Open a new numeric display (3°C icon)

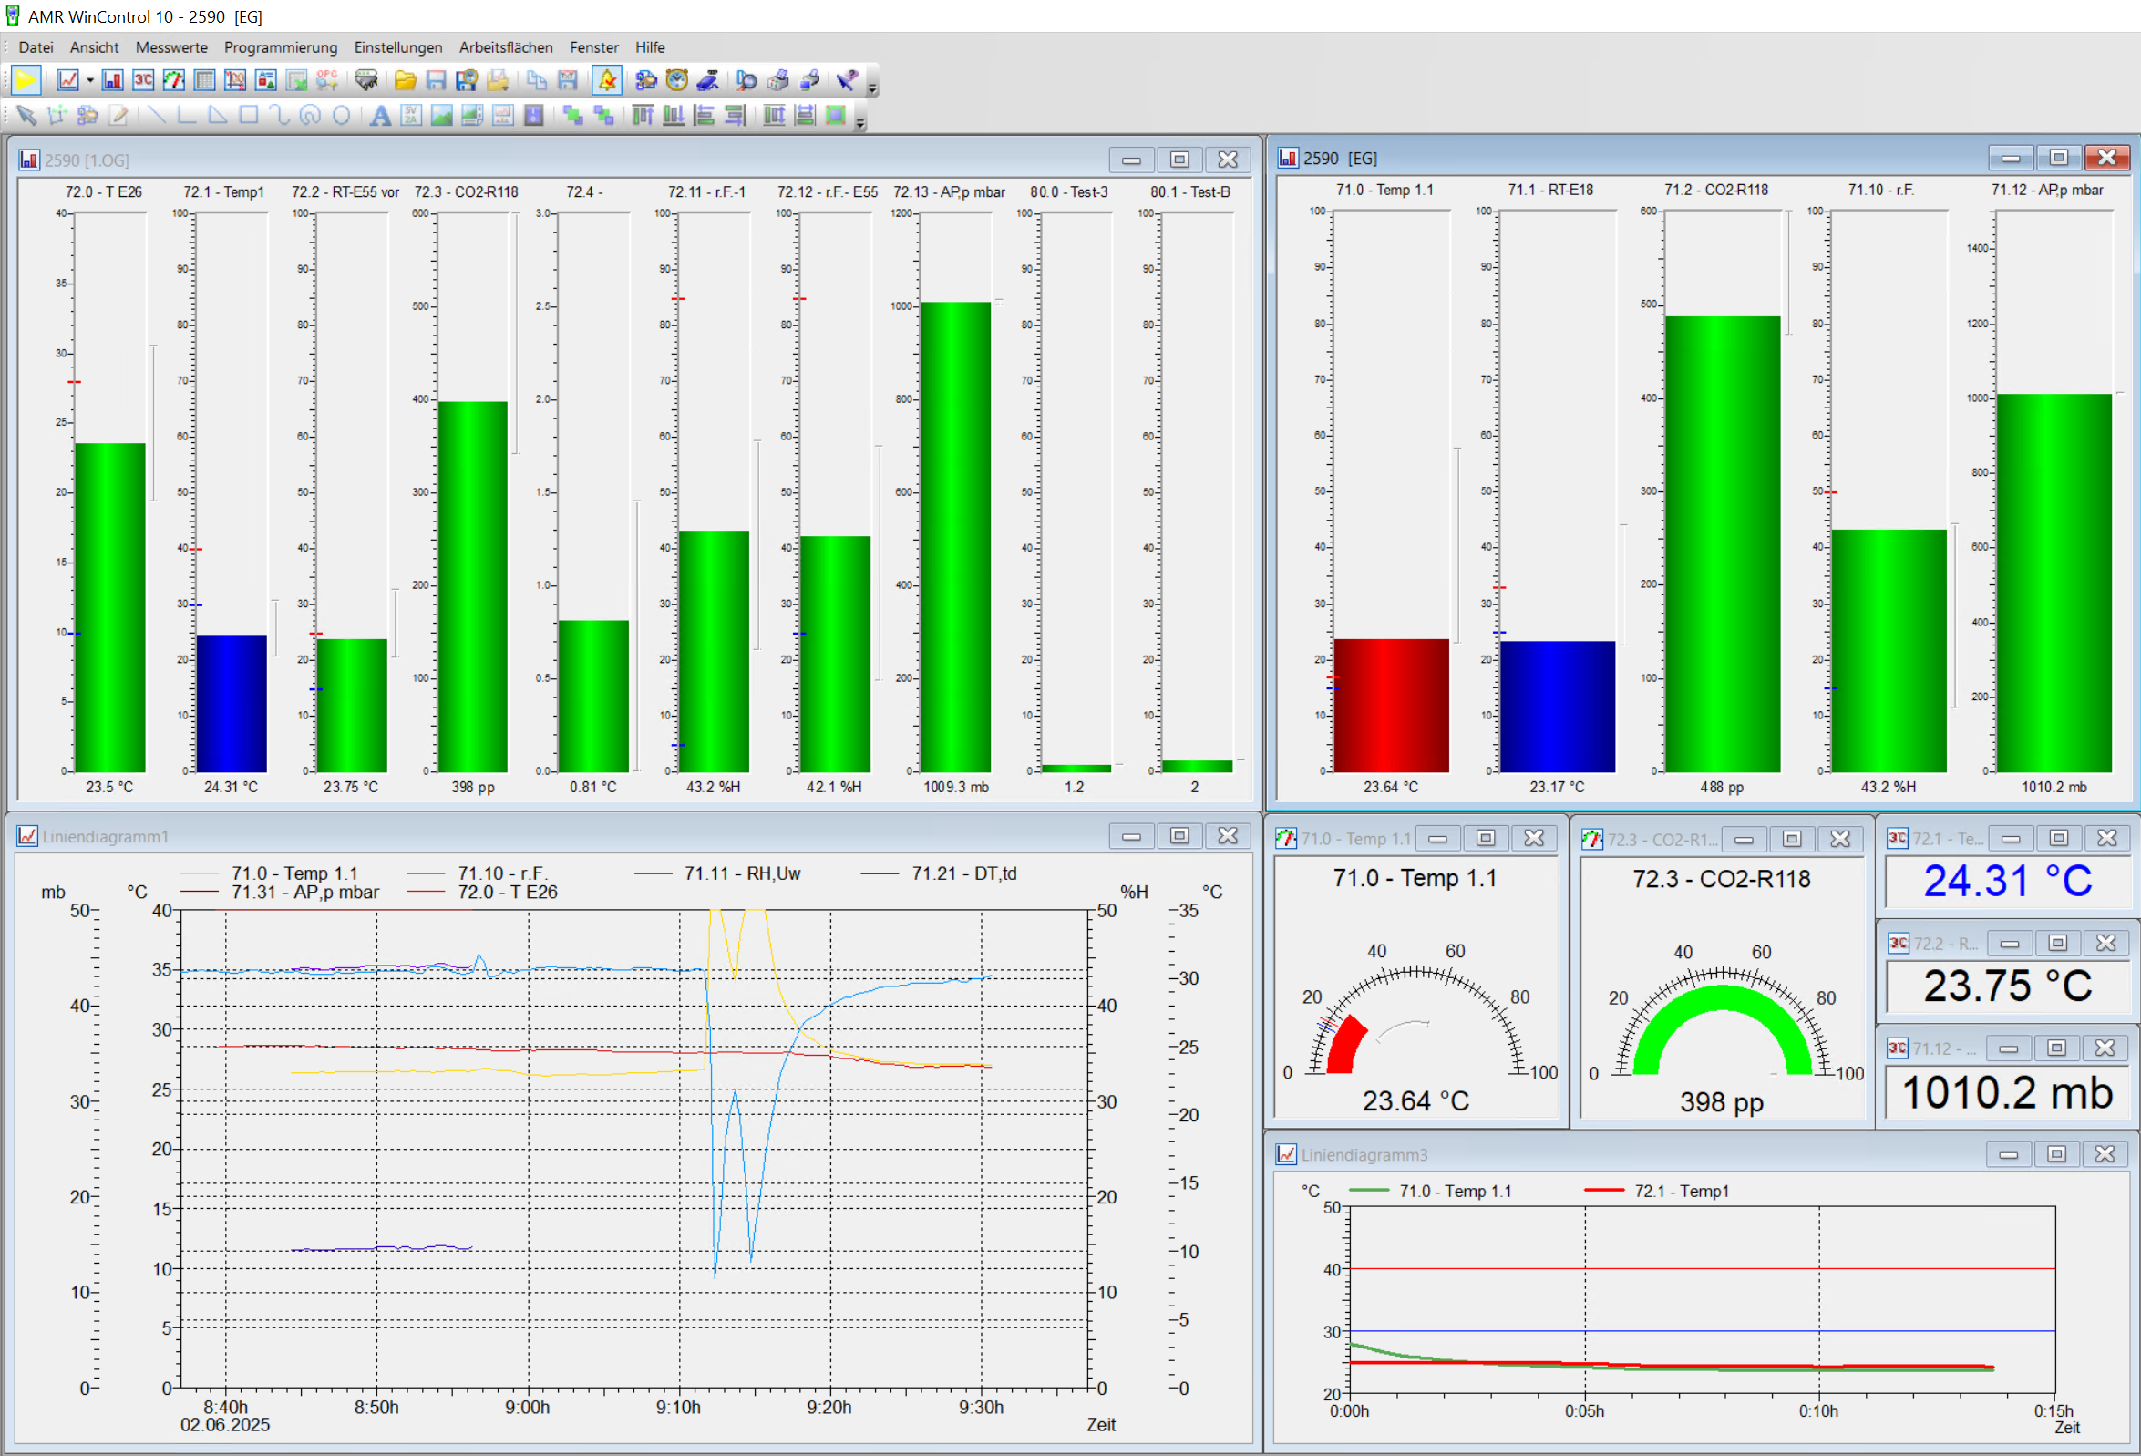pos(143,81)
